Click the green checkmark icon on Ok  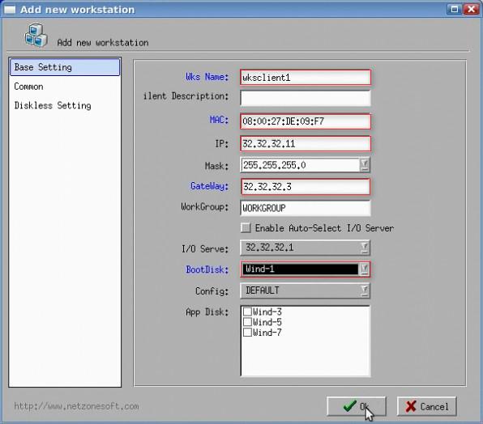point(349,406)
